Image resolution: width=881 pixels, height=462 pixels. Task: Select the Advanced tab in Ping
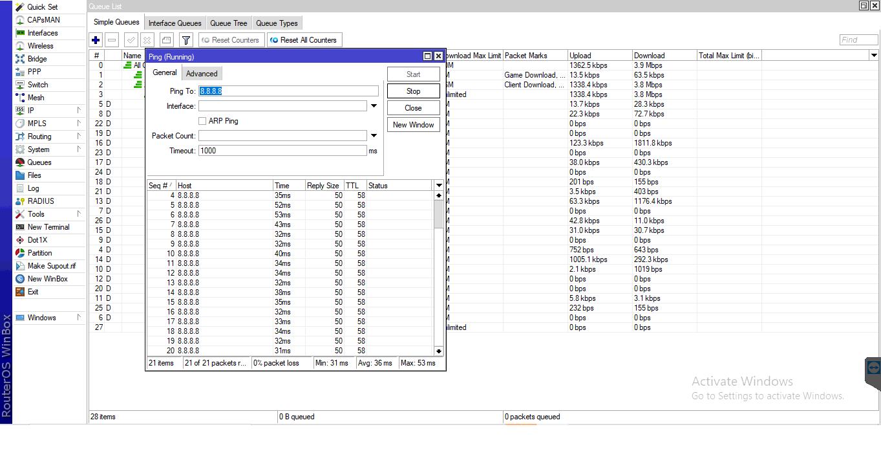point(202,74)
